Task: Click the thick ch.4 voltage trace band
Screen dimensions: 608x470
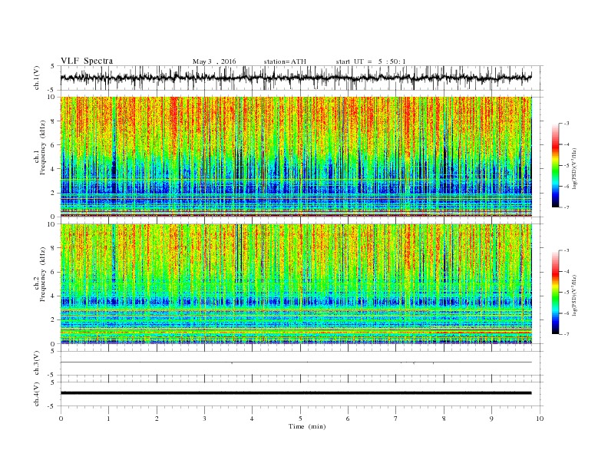Action: [296, 393]
